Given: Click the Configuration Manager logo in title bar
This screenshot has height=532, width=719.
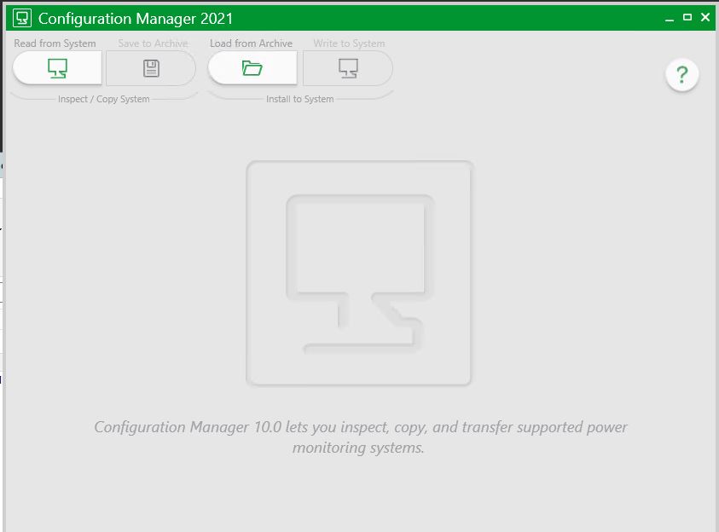Looking at the screenshot, I should (22, 18).
